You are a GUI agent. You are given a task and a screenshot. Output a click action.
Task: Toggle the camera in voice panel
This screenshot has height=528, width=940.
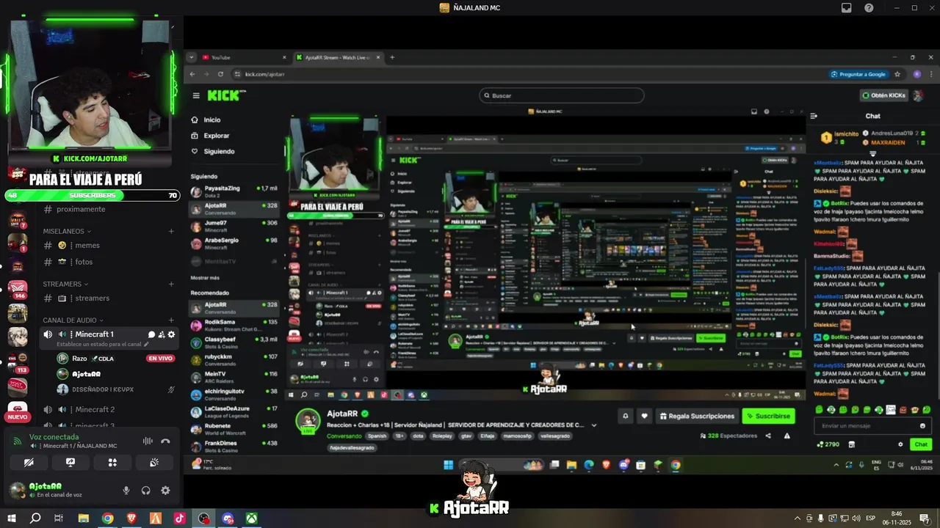pos(29,463)
